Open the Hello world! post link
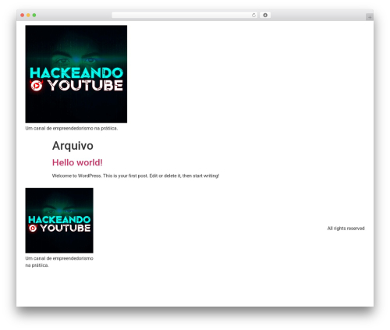This screenshot has width=390, height=330. (77, 162)
